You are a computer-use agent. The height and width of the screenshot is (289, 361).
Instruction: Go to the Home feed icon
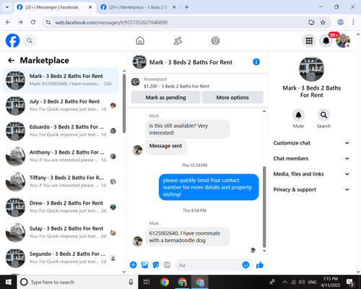[x=140, y=40]
